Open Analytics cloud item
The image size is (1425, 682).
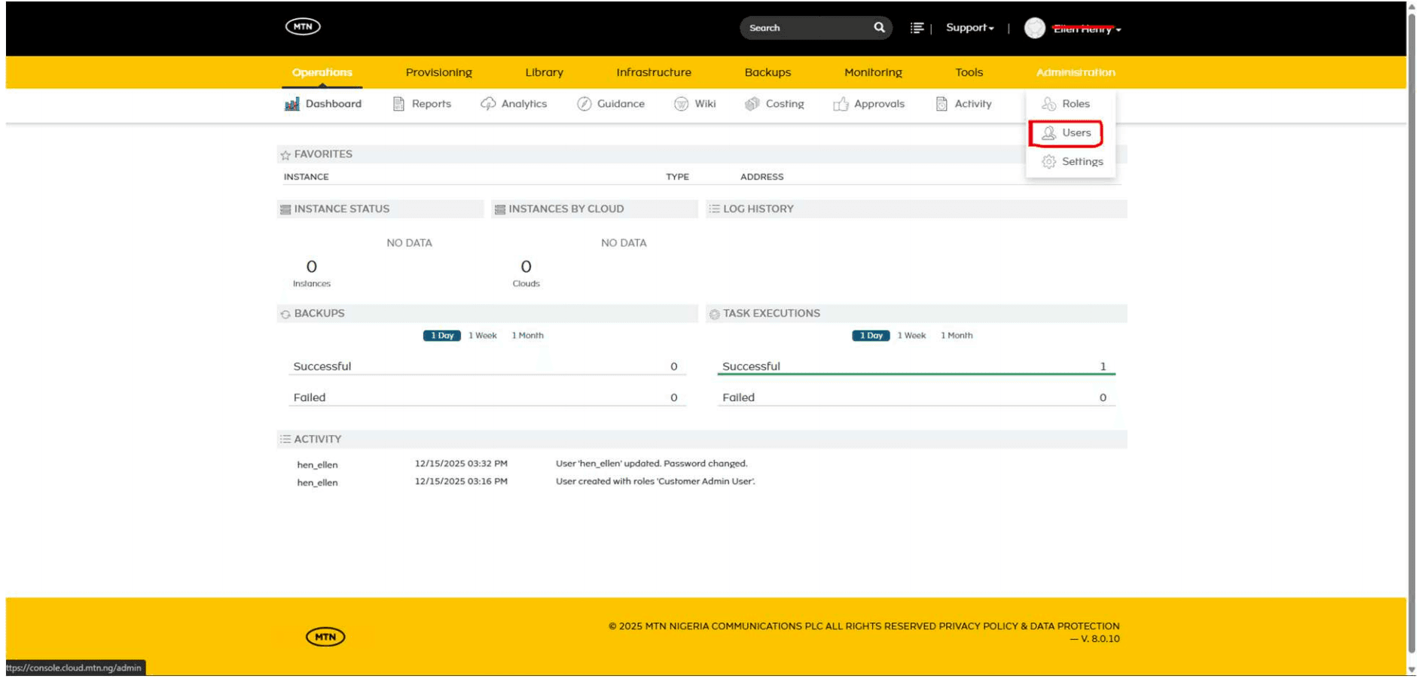coord(514,104)
